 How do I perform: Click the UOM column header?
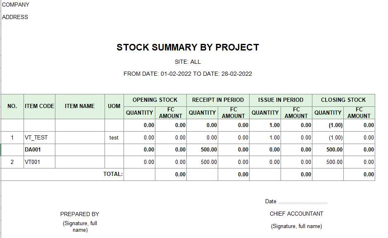[114, 106]
